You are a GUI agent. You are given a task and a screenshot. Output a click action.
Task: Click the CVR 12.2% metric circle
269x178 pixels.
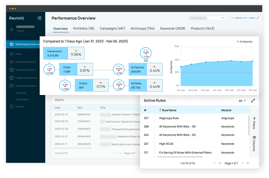tap(65, 85)
